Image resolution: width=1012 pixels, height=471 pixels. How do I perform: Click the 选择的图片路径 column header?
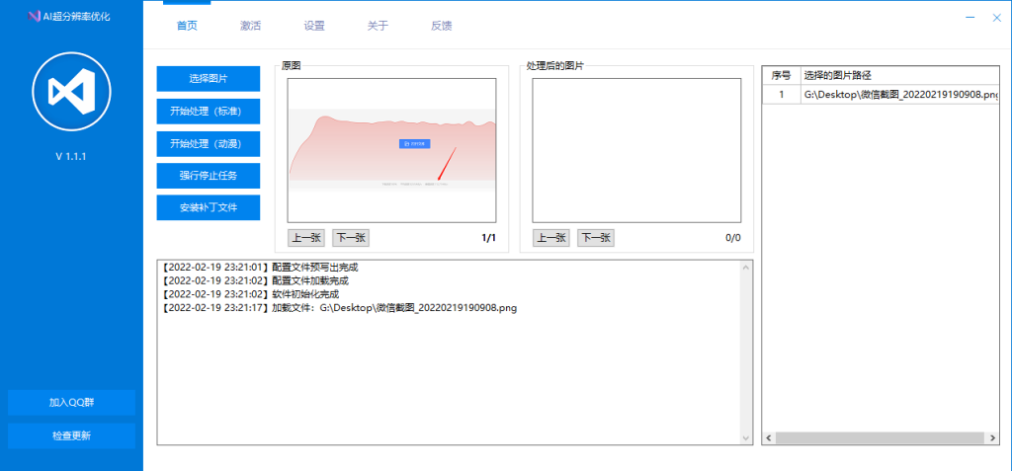coord(900,75)
